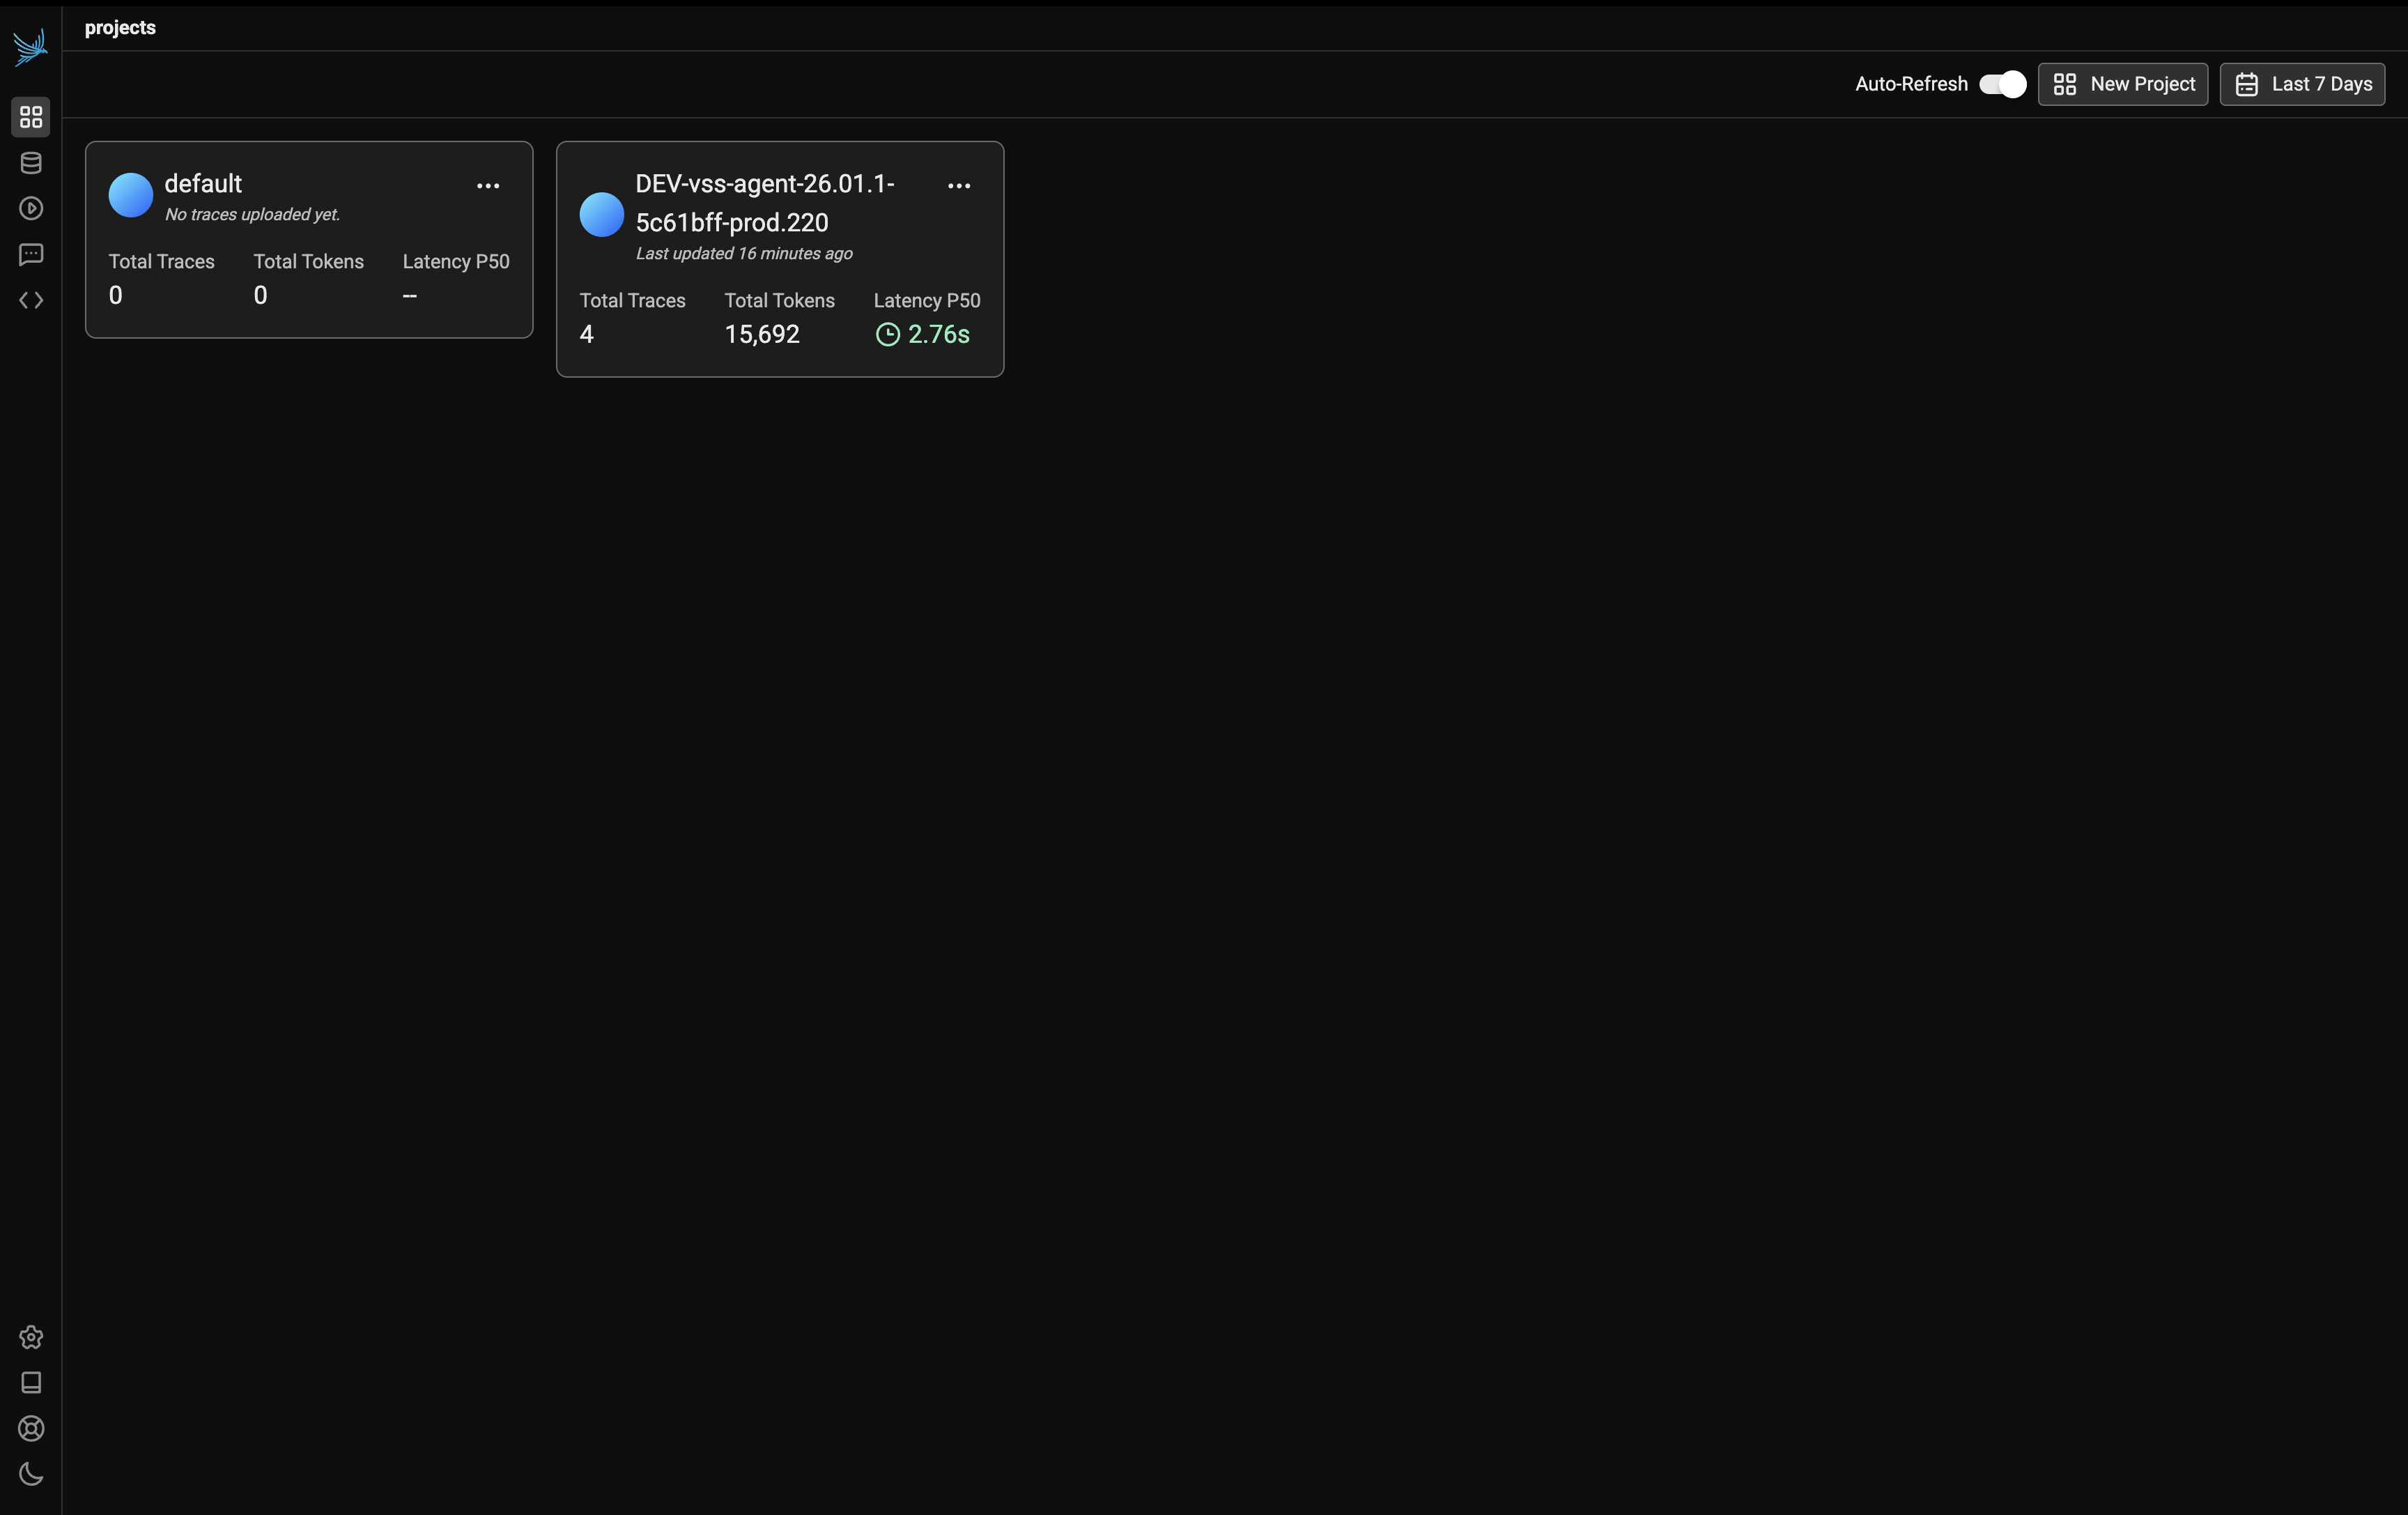Open the DEV-vss-agent project's three-dot menu
Viewport: 2408px width, 1515px height.
point(959,186)
